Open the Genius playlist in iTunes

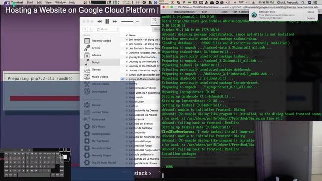[96, 105]
